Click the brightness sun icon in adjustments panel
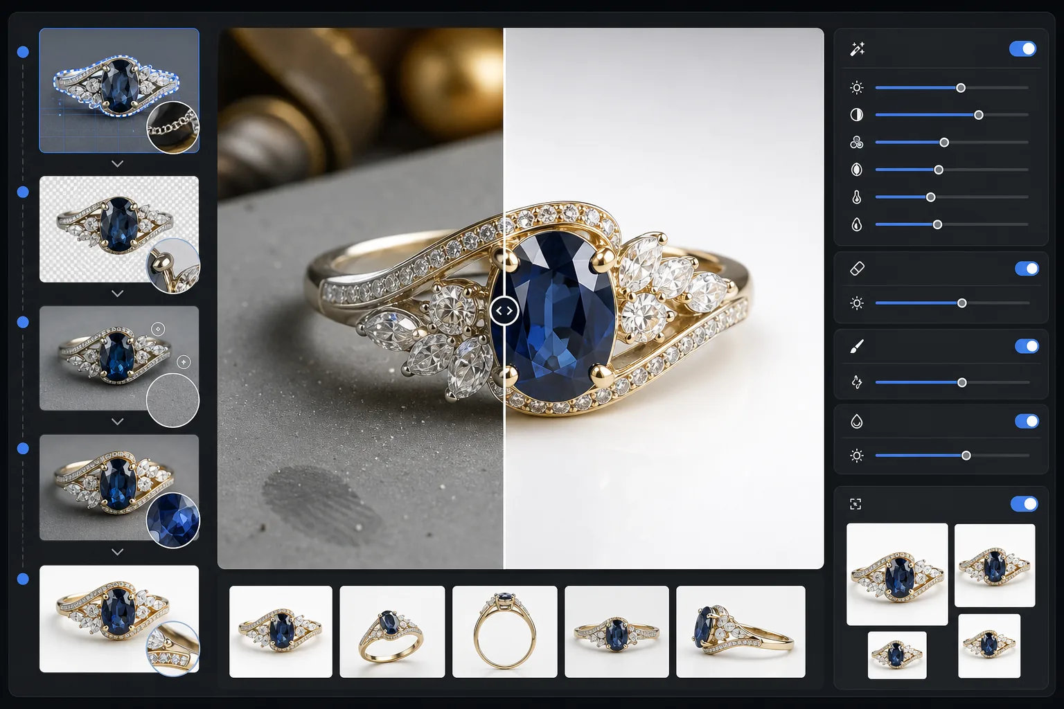Viewport: 1064px width, 709px height. [857, 88]
